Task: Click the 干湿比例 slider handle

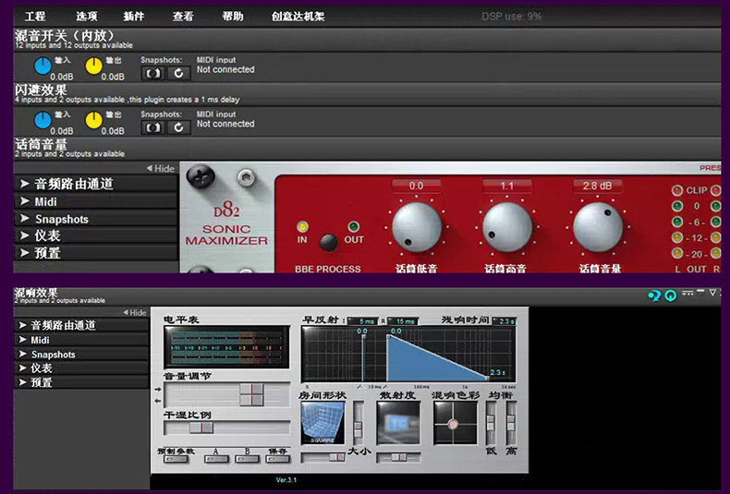Action: point(201,428)
